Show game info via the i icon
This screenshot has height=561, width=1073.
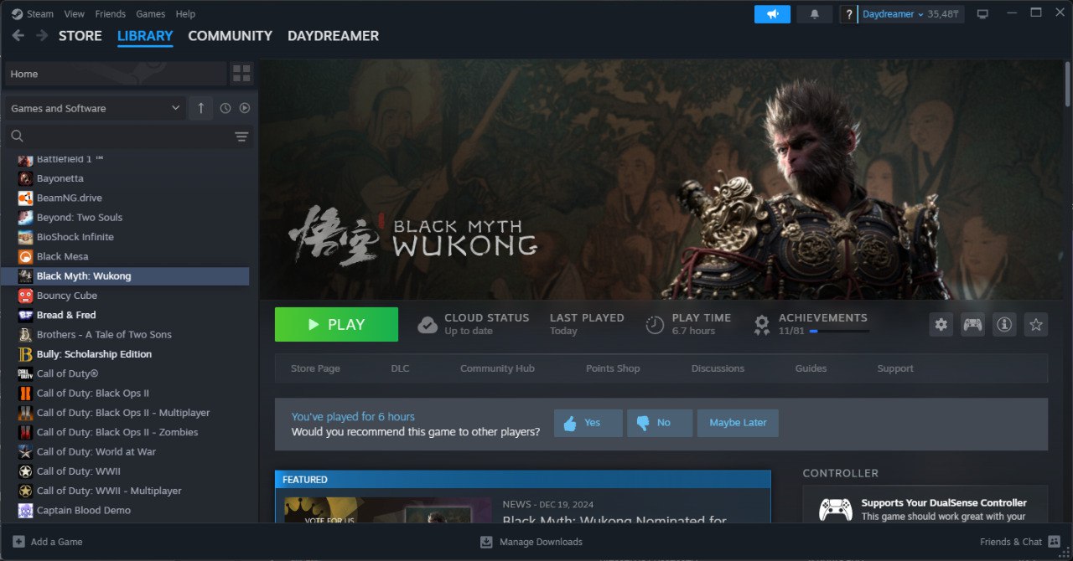coord(1004,325)
